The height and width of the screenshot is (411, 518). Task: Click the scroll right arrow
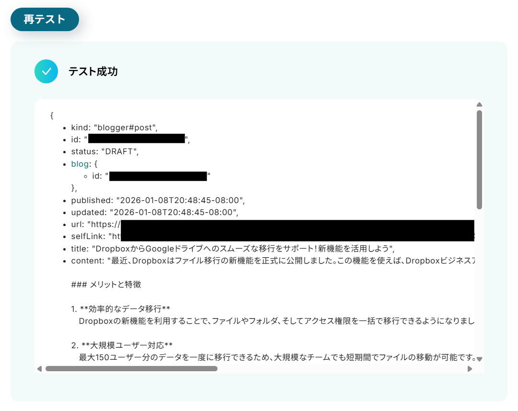(470, 369)
